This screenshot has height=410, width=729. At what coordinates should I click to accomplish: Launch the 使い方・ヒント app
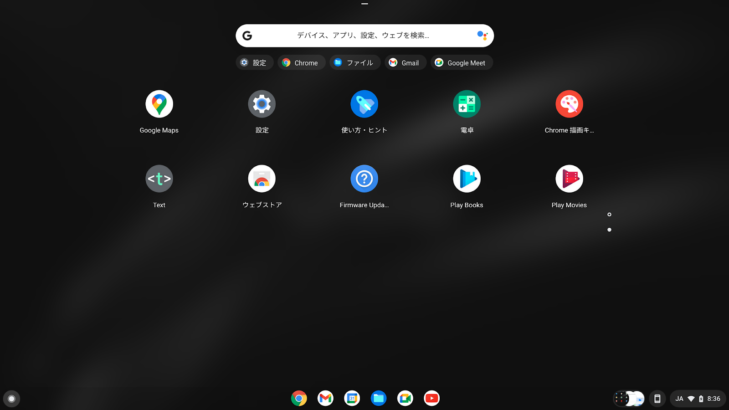[364, 104]
